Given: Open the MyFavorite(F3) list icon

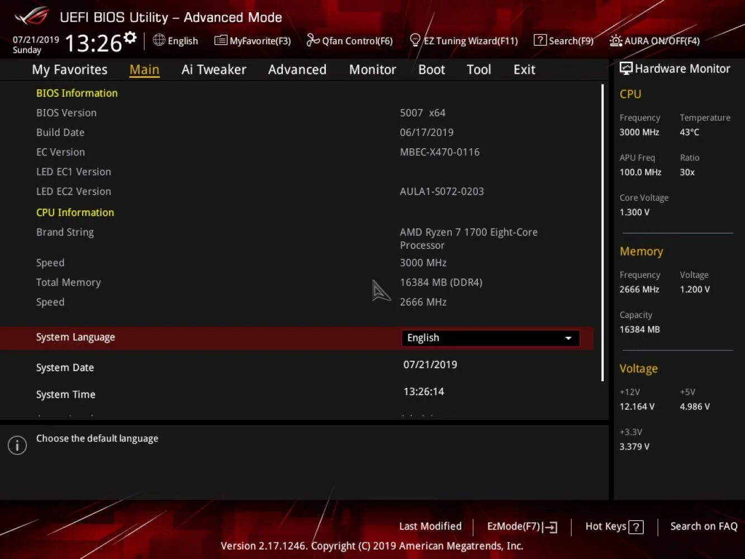Looking at the screenshot, I should point(221,40).
